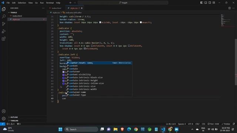This screenshot has height=133, width=237.
Task: Open the Go menu
Action: pyautogui.click(x=36, y=3)
